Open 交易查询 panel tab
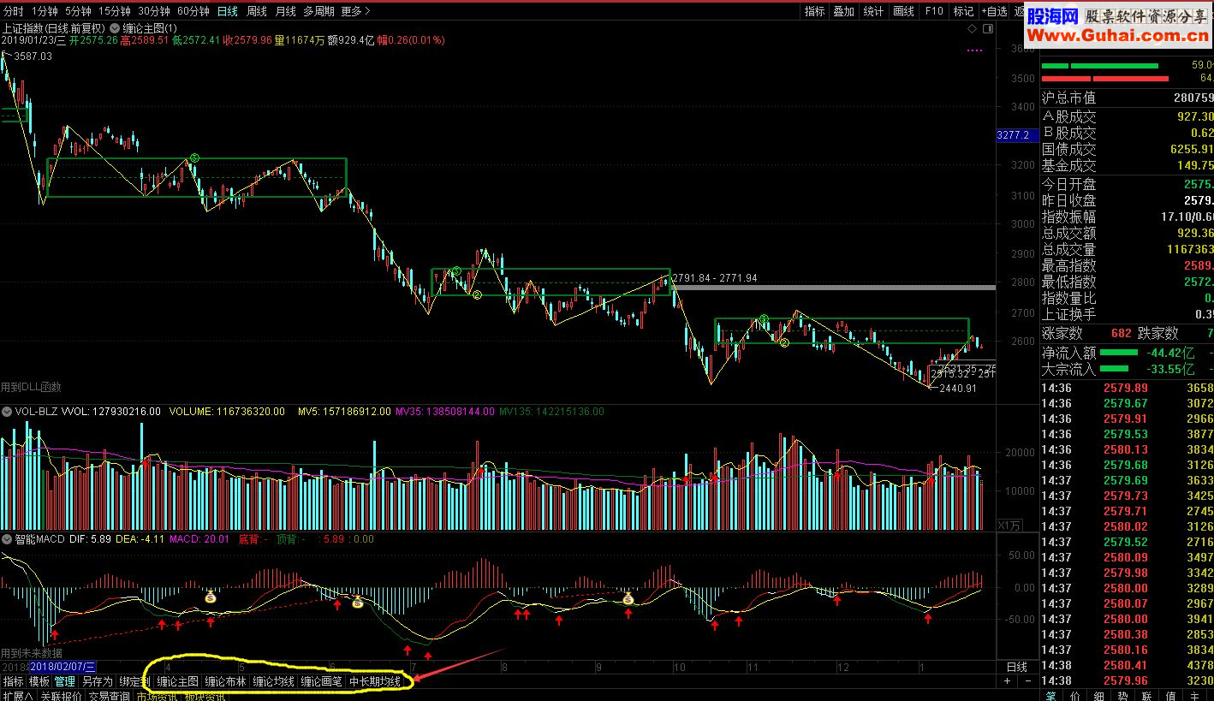The height and width of the screenshot is (701, 1214). click(x=110, y=696)
